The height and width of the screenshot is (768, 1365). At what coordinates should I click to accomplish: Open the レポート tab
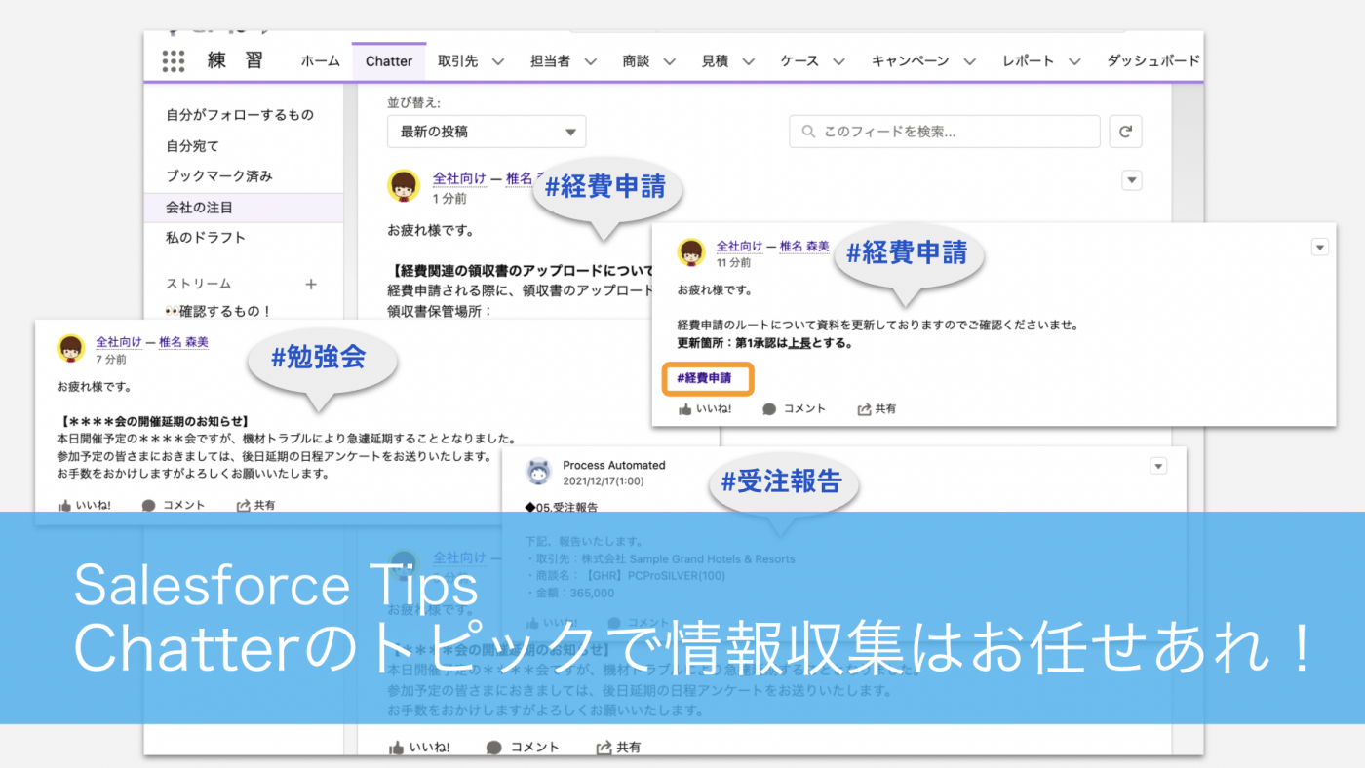click(1029, 60)
